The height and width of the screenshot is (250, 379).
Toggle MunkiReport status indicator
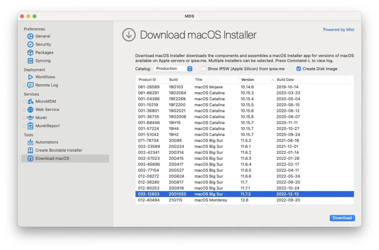(24, 126)
